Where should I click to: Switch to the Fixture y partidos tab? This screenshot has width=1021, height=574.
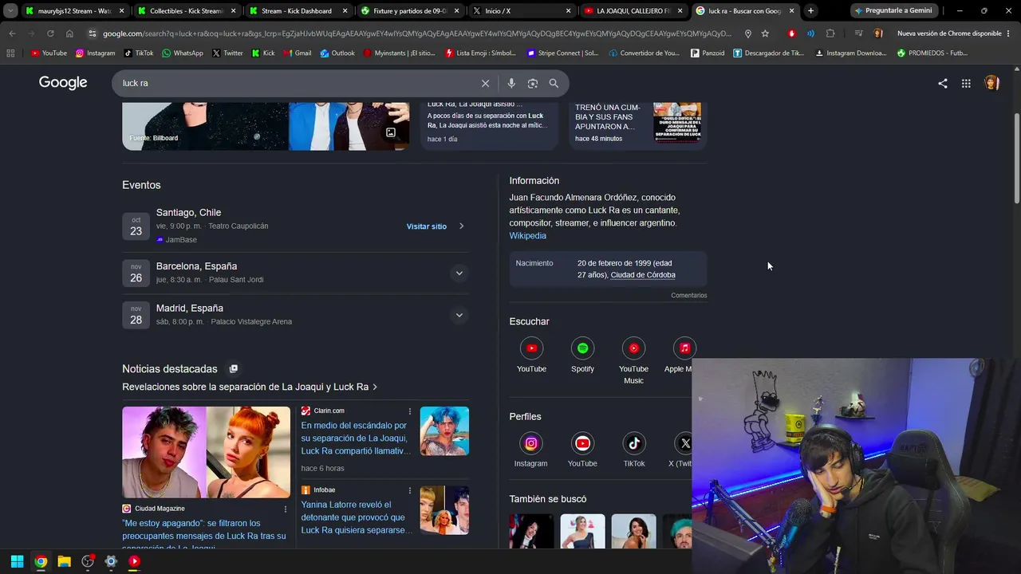tap(409, 11)
